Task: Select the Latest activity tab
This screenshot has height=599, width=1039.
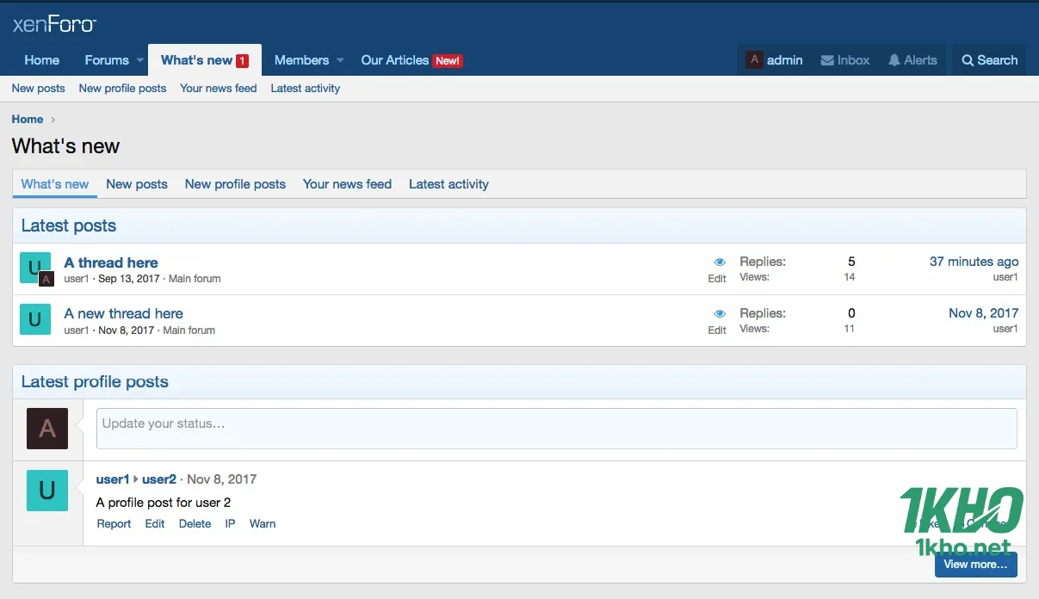Action: pyautogui.click(x=448, y=184)
